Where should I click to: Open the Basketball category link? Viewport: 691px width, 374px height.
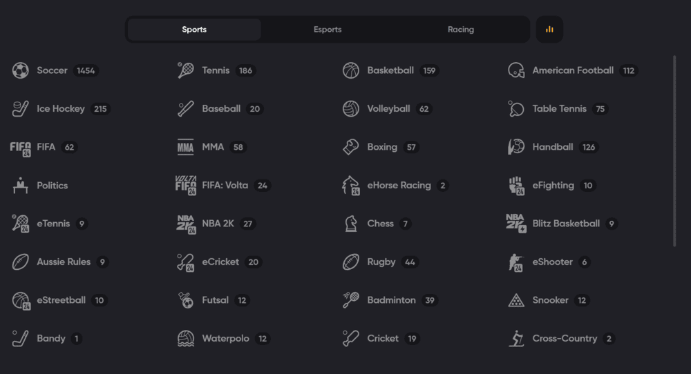click(x=390, y=70)
